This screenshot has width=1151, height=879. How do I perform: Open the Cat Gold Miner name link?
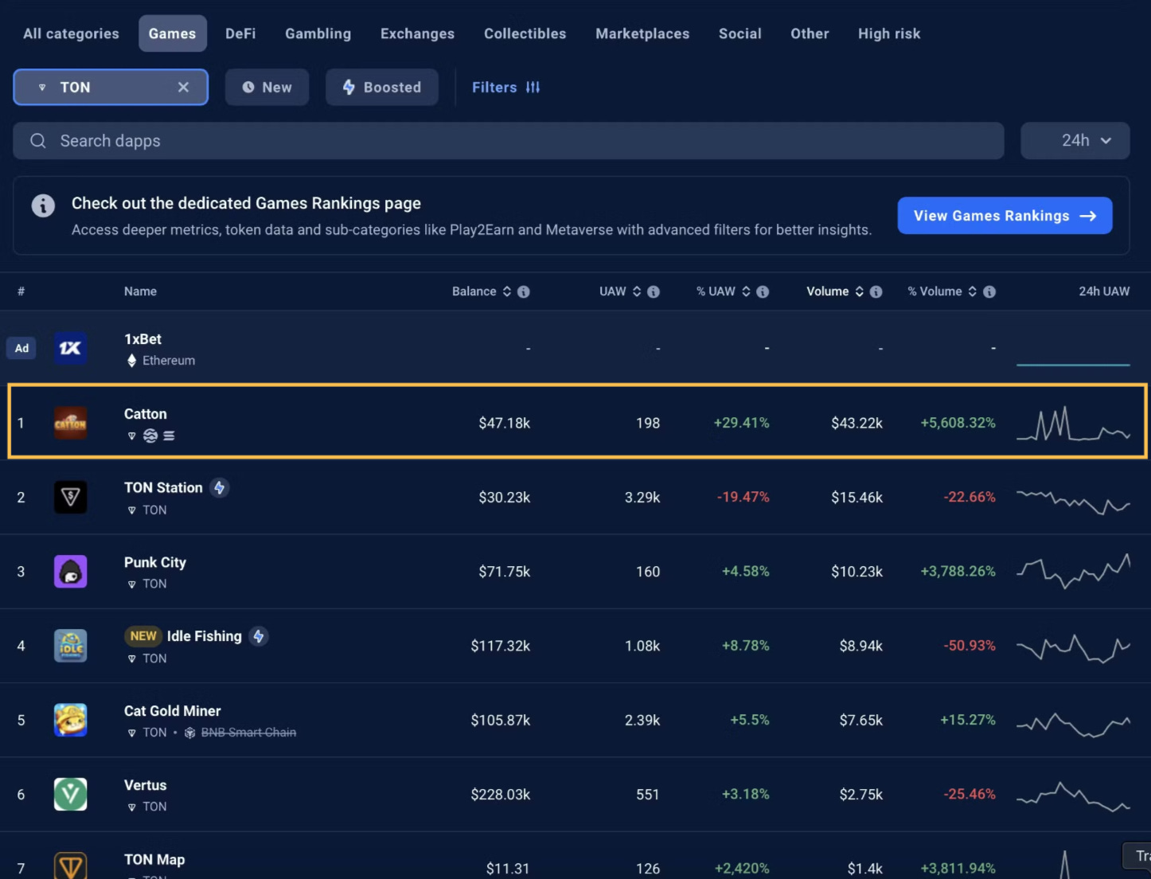coord(173,711)
